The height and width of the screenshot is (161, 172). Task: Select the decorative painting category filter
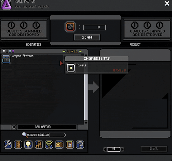point(70,145)
